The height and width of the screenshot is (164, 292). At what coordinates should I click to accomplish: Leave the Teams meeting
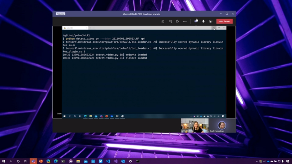(224, 21)
